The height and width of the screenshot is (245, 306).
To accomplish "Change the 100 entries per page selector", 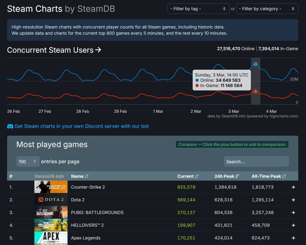I will pyautogui.click(x=28, y=161).
